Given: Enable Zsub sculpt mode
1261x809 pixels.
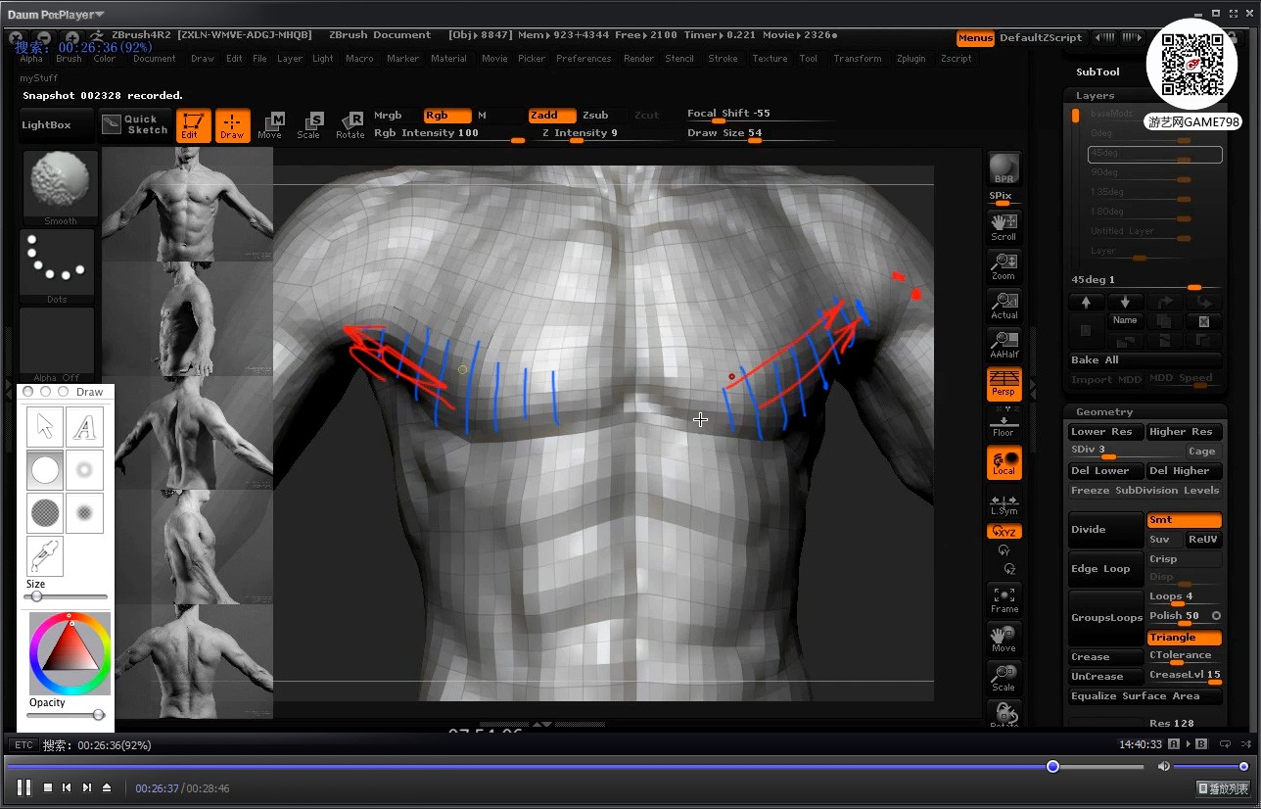Looking at the screenshot, I should point(595,116).
